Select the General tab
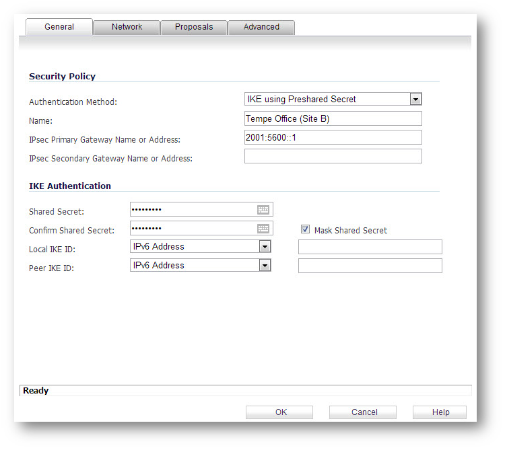Screen dimensions: 505x450 (x=59, y=27)
